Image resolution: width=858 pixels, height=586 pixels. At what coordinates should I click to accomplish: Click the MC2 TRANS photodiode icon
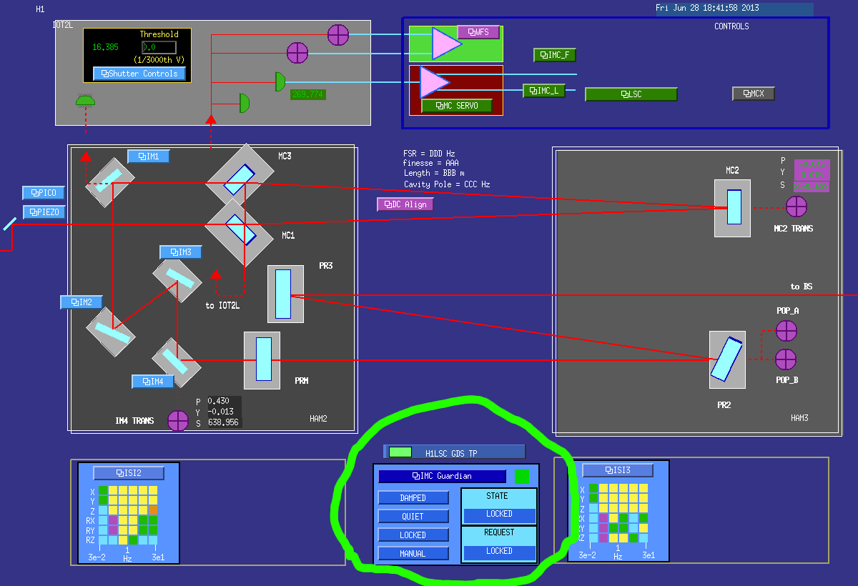[x=796, y=207]
